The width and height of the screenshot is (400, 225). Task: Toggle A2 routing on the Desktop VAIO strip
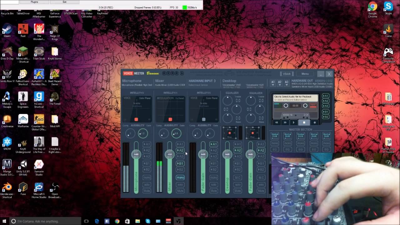(x=237, y=150)
